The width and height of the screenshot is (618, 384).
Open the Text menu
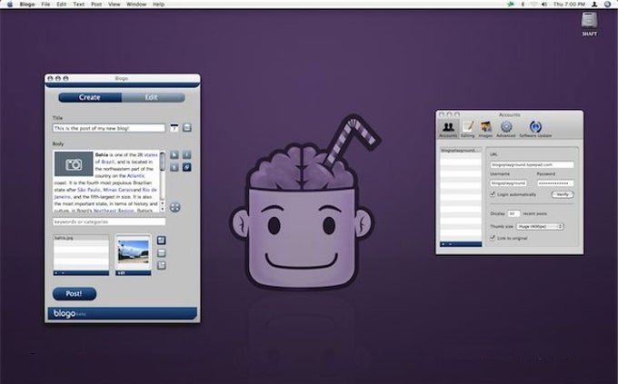(79, 5)
